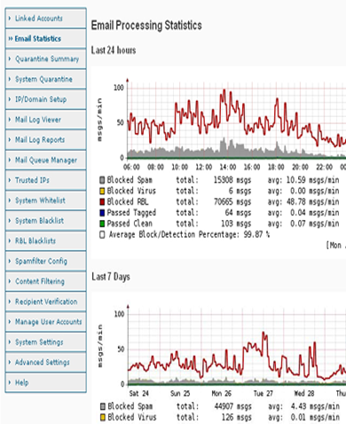Open the Linked Accounts menu item
This screenshot has height=424, width=346.
tap(45, 19)
